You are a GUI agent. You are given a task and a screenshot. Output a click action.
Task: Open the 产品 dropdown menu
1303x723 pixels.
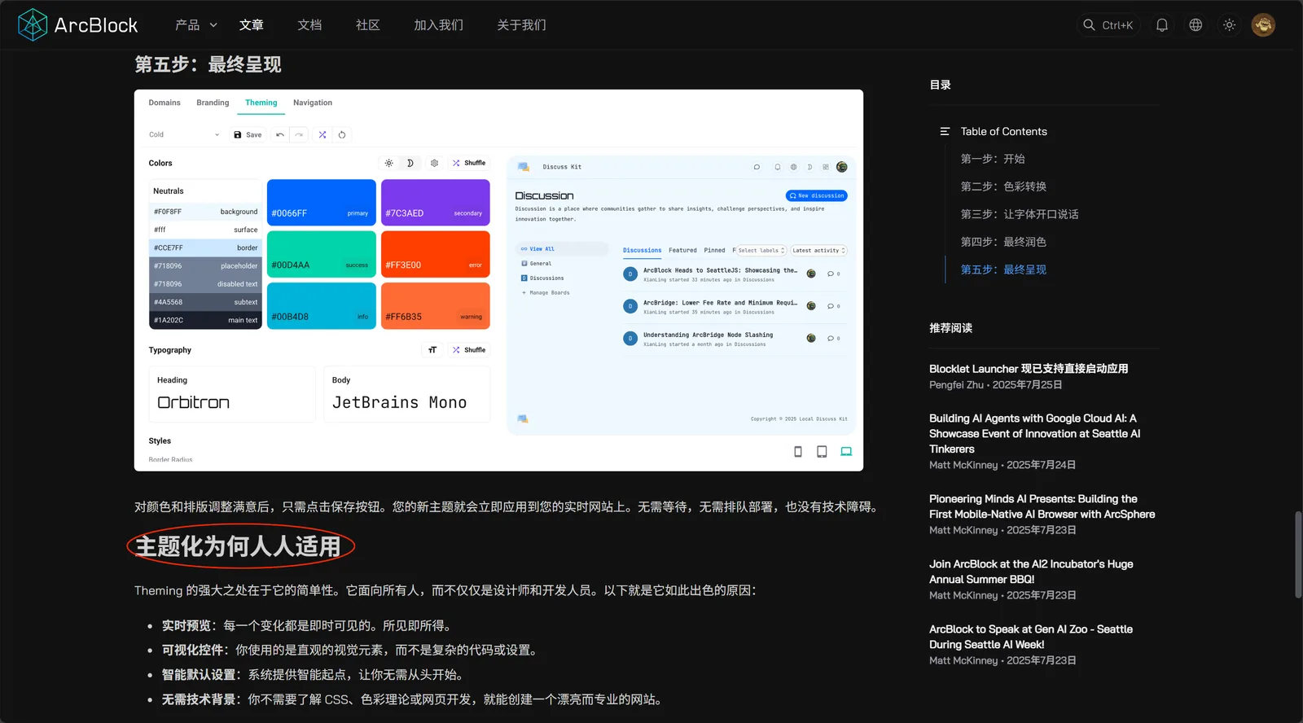[196, 25]
